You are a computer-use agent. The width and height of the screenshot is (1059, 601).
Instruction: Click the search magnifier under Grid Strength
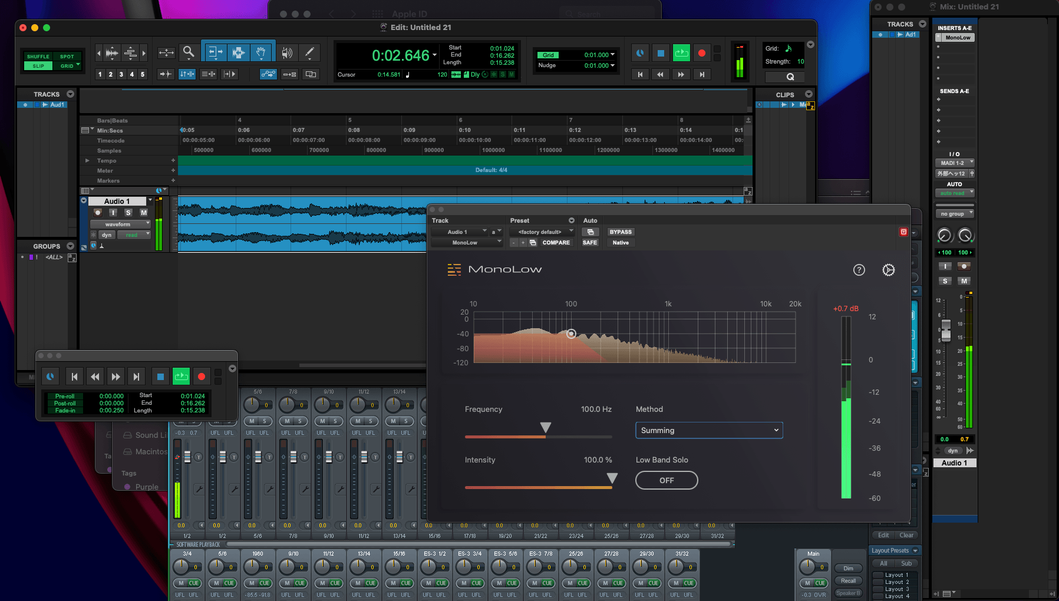pos(790,77)
